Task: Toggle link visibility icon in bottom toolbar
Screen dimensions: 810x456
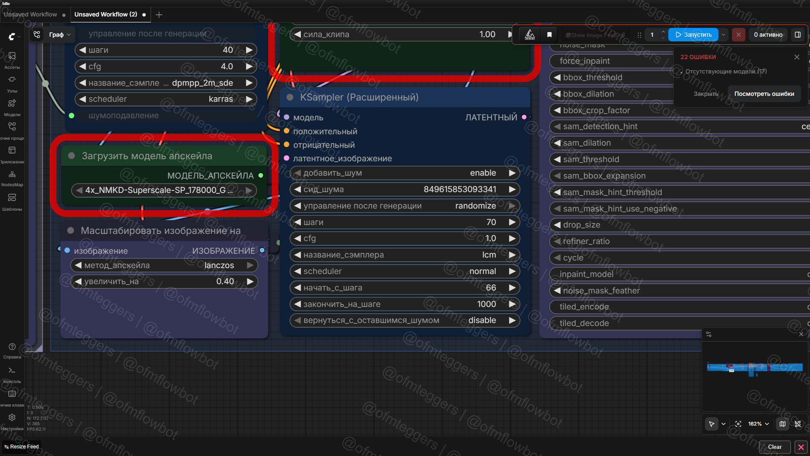Action: [x=798, y=424]
